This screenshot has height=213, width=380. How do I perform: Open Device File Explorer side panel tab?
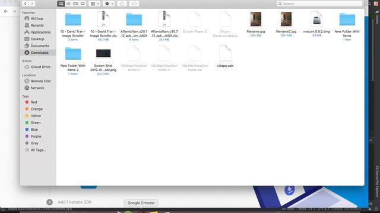(377, 181)
